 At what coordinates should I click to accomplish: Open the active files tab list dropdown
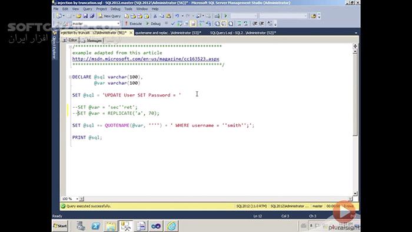coord(356,33)
